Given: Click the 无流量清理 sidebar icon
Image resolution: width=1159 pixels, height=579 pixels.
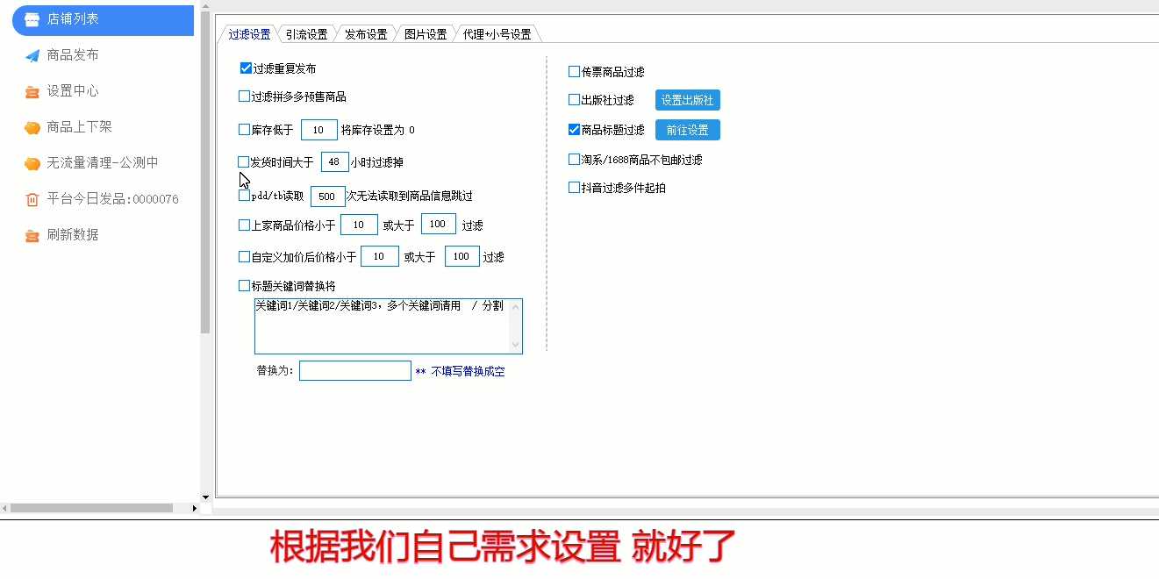Looking at the screenshot, I should 32,164.
